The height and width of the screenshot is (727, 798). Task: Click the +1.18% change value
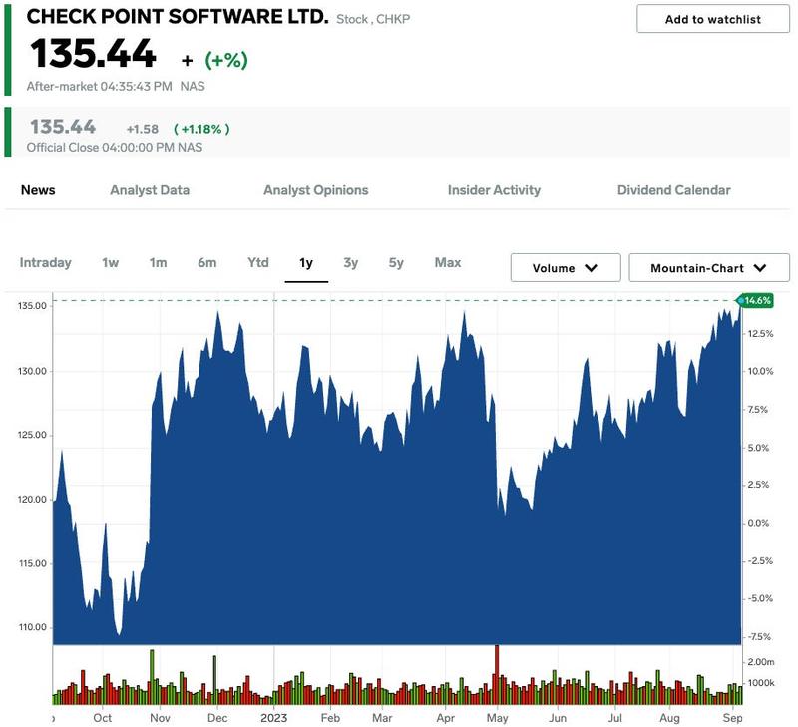click(x=201, y=129)
